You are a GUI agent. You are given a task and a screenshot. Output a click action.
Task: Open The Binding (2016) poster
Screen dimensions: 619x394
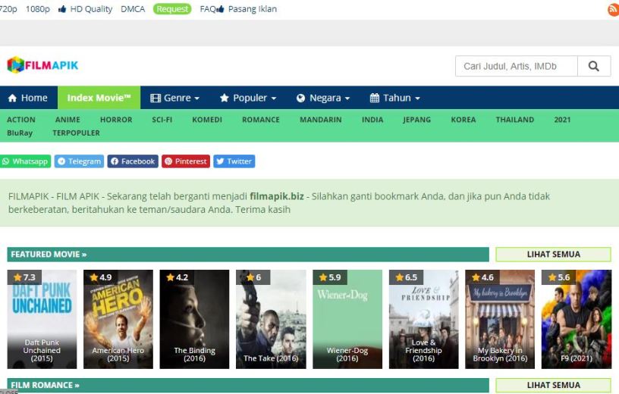tap(194, 319)
